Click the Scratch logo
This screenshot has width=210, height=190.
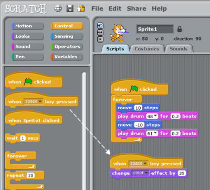coord(26,9)
